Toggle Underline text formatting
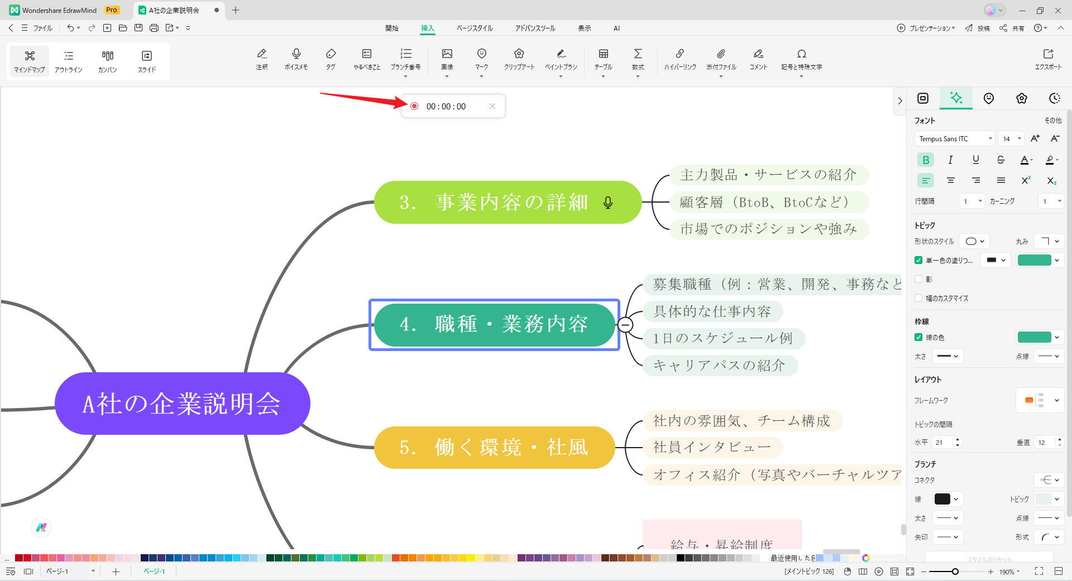Image resolution: width=1072 pixels, height=581 pixels. [x=975, y=160]
